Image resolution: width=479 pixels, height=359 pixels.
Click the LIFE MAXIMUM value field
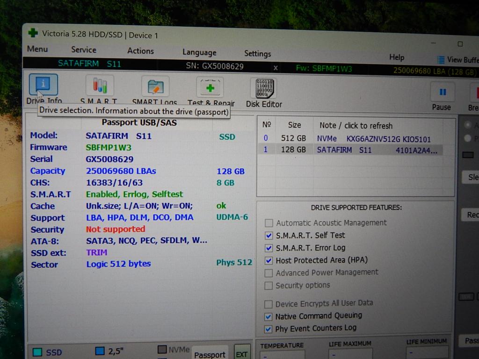(350, 354)
